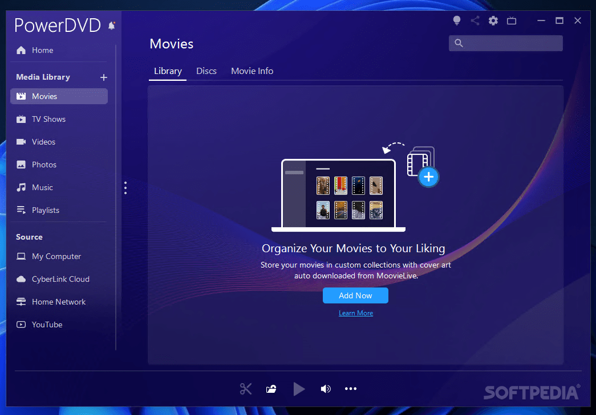596x415 pixels.
Task: Open settings with the gear icon
Action: click(493, 20)
